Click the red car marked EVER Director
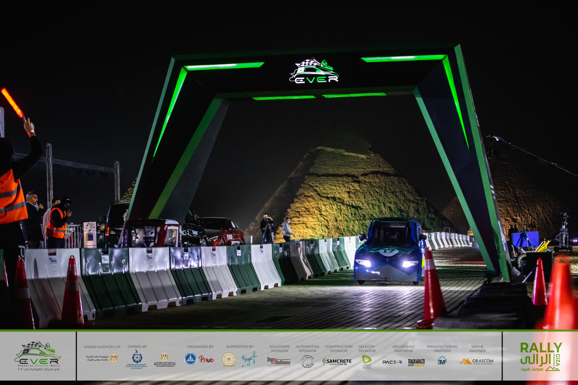The image size is (578, 385). (222, 232)
